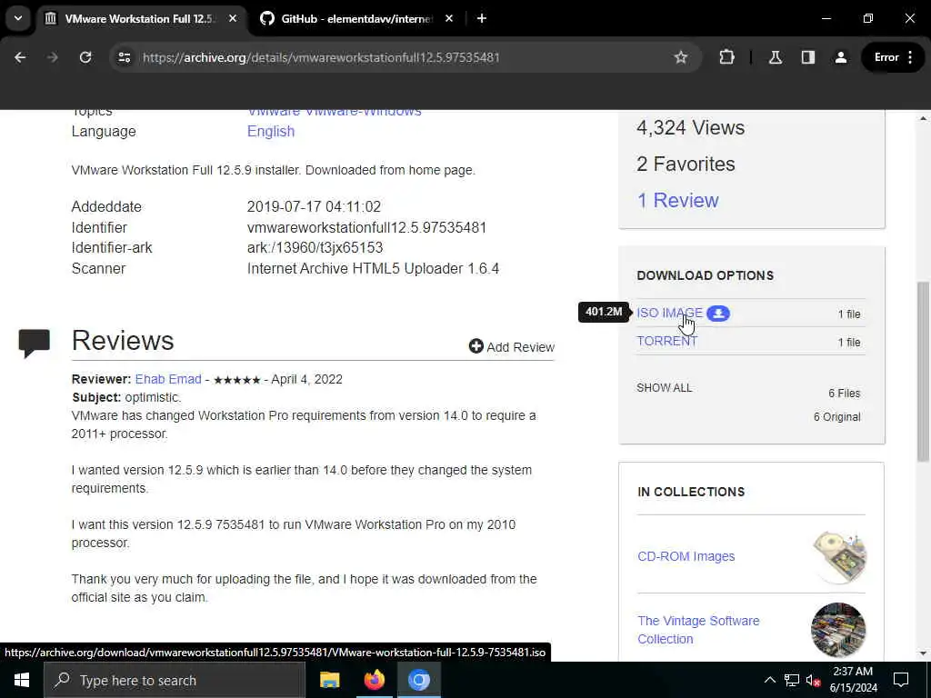Open the Windows Start menu
Screen dimensions: 931x698
[22, 680]
